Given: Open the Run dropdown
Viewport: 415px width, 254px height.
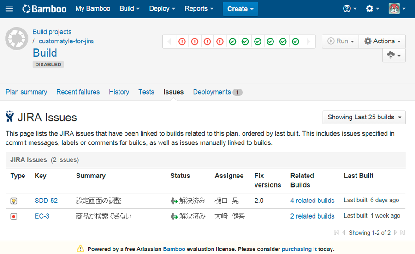Looking at the screenshot, I should [x=340, y=41].
